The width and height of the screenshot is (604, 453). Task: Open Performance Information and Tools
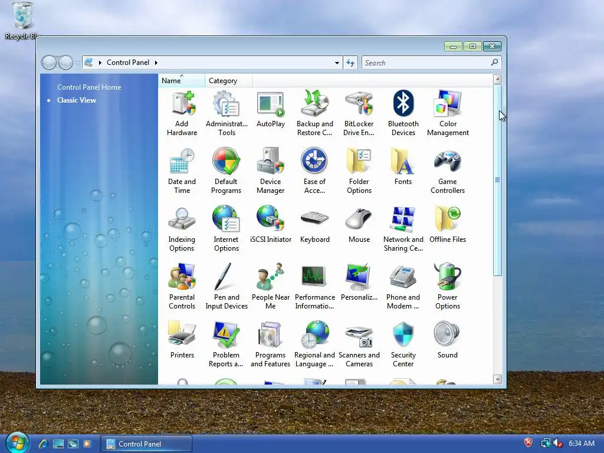(315, 287)
